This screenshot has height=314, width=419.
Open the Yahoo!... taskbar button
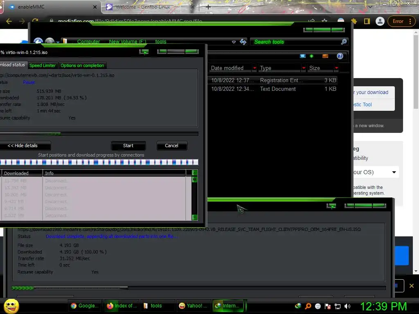[x=194, y=306]
